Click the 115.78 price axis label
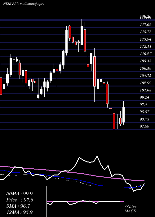The height and width of the screenshot is (217, 155). pos(145,32)
